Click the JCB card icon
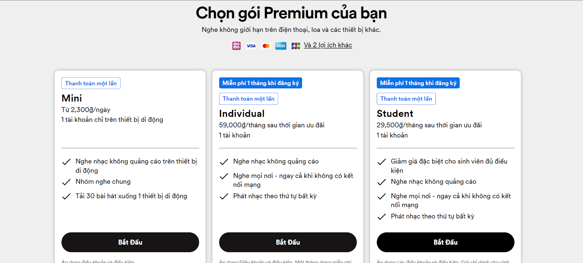Screen dimensions: 583x263 [x=296, y=46]
